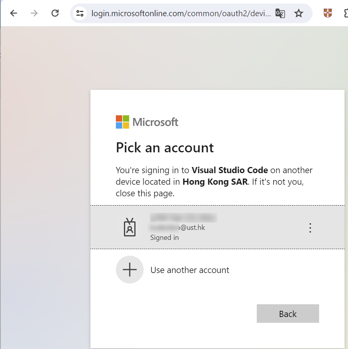The height and width of the screenshot is (349, 348).
Task: Click the login.microsoftonline.com URL field
Action: (x=181, y=13)
